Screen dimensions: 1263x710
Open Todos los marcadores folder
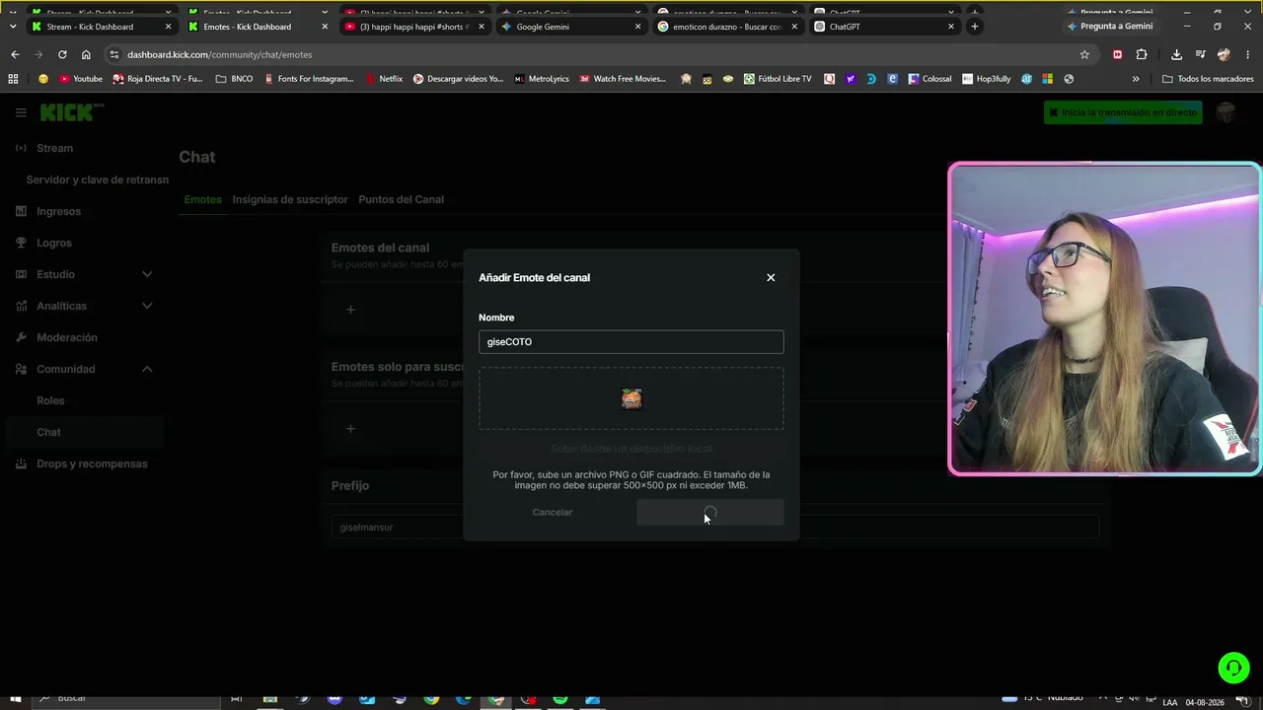(1208, 79)
